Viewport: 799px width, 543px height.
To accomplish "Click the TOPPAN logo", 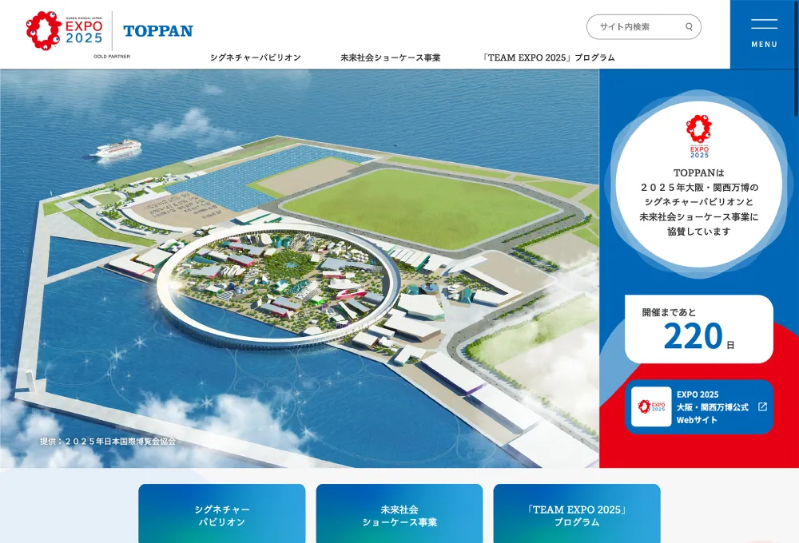I will point(158,31).
